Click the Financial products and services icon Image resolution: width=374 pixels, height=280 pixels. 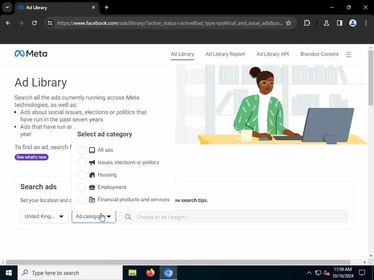coord(92,199)
